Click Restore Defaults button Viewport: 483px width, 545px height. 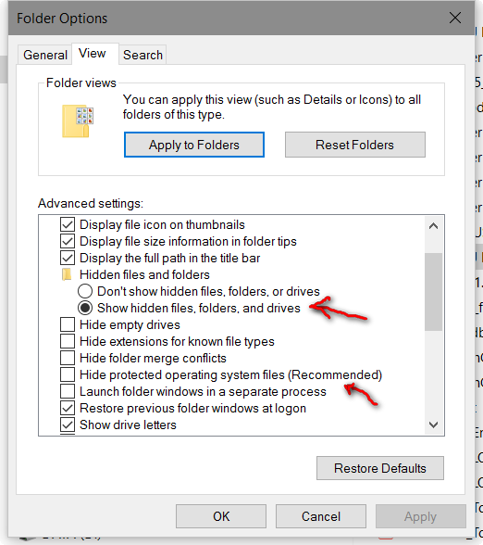(380, 468)
